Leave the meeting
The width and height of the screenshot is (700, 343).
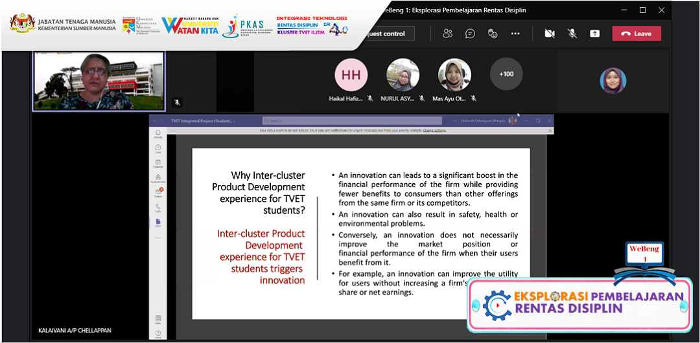point(636,34)
